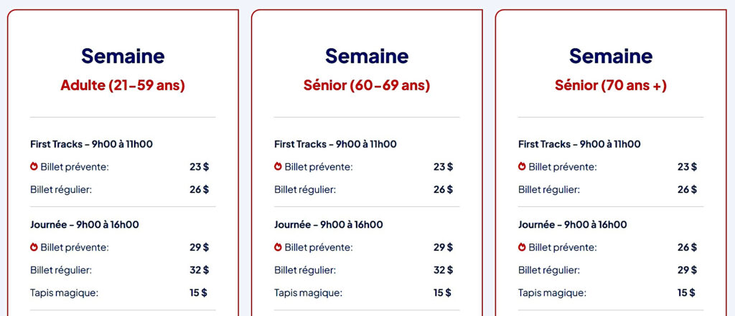This screenshot has height=316, width=735.
Task: Click Journée – 9h00 à 16h00 in Sénior 60-69 card
Action: (x=328, y=224)
